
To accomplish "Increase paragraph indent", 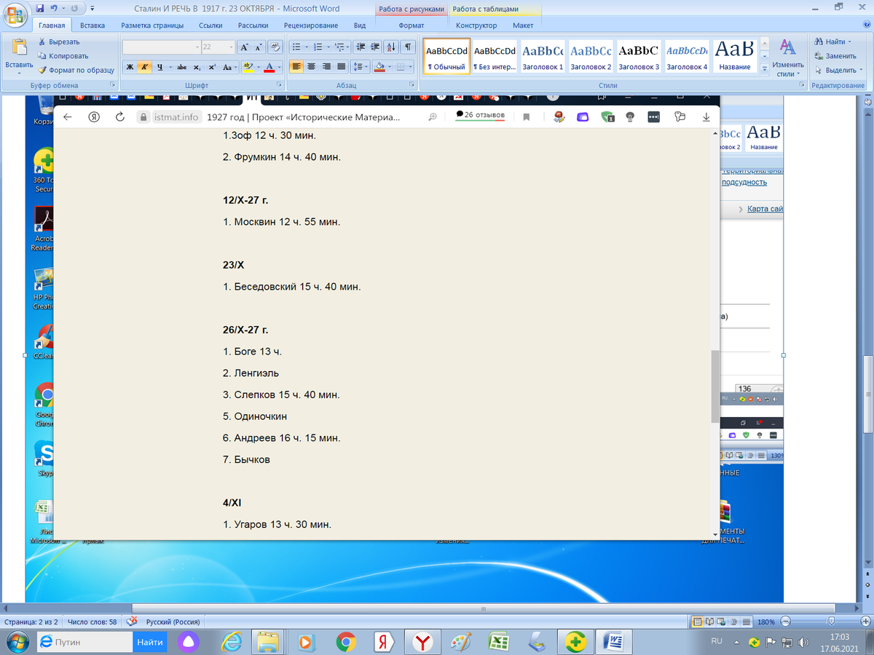I will (376, 47).
